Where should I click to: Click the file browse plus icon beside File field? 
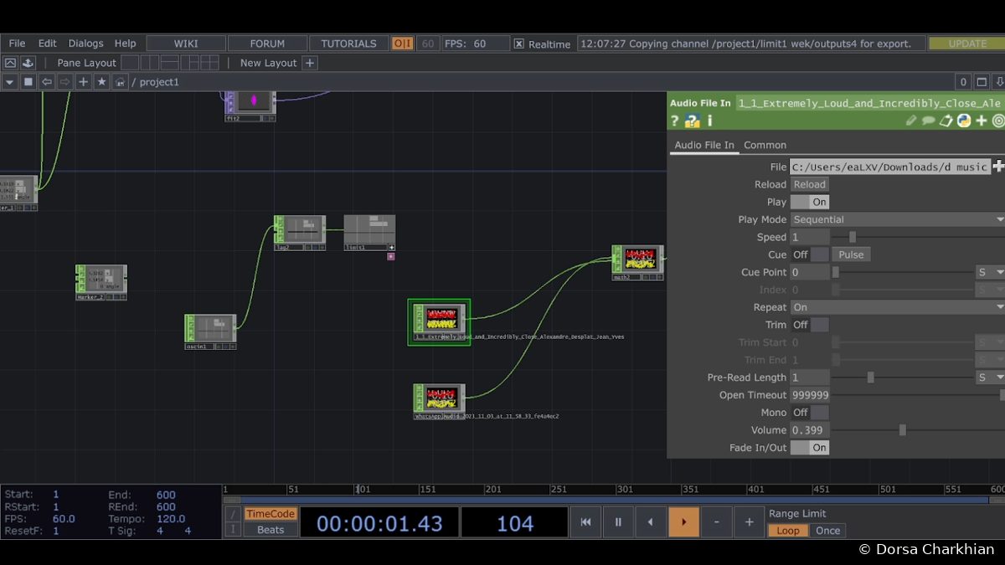coord(998,167)
